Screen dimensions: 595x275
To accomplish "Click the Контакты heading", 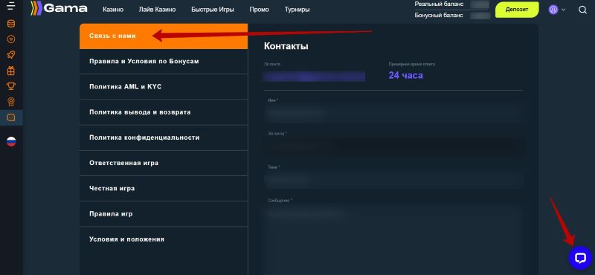I will [286, 46].
